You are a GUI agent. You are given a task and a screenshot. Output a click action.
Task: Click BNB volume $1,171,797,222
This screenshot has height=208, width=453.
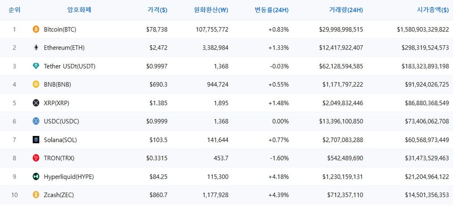(342, 85)
